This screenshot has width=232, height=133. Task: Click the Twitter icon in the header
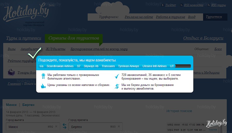click(163, 5)
